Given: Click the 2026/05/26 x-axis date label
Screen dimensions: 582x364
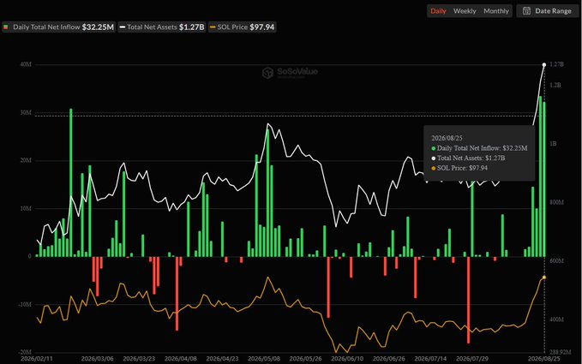Looking at the screenshot, I should click(x=305, y=359).
